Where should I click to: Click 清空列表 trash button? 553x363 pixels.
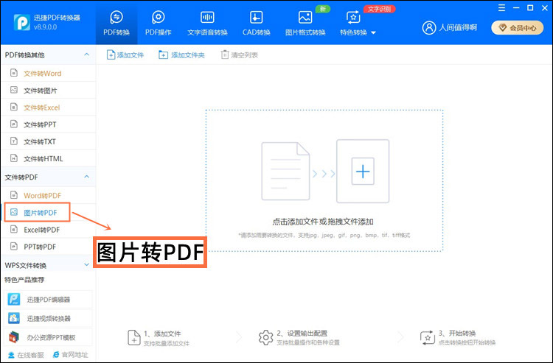(240, 55)
